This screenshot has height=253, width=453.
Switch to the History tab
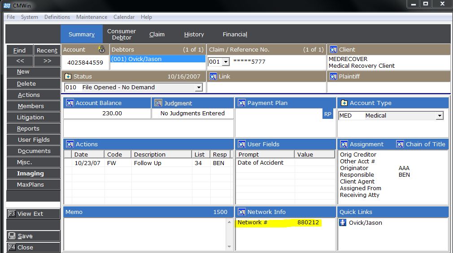click(194, 34)
